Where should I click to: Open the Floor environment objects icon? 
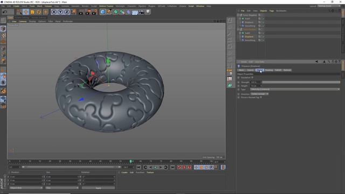click(135, 12)
